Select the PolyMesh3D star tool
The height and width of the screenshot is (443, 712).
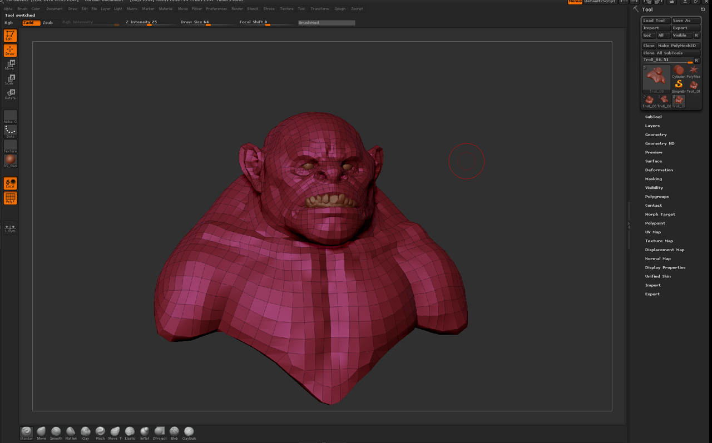pos(693,72)
